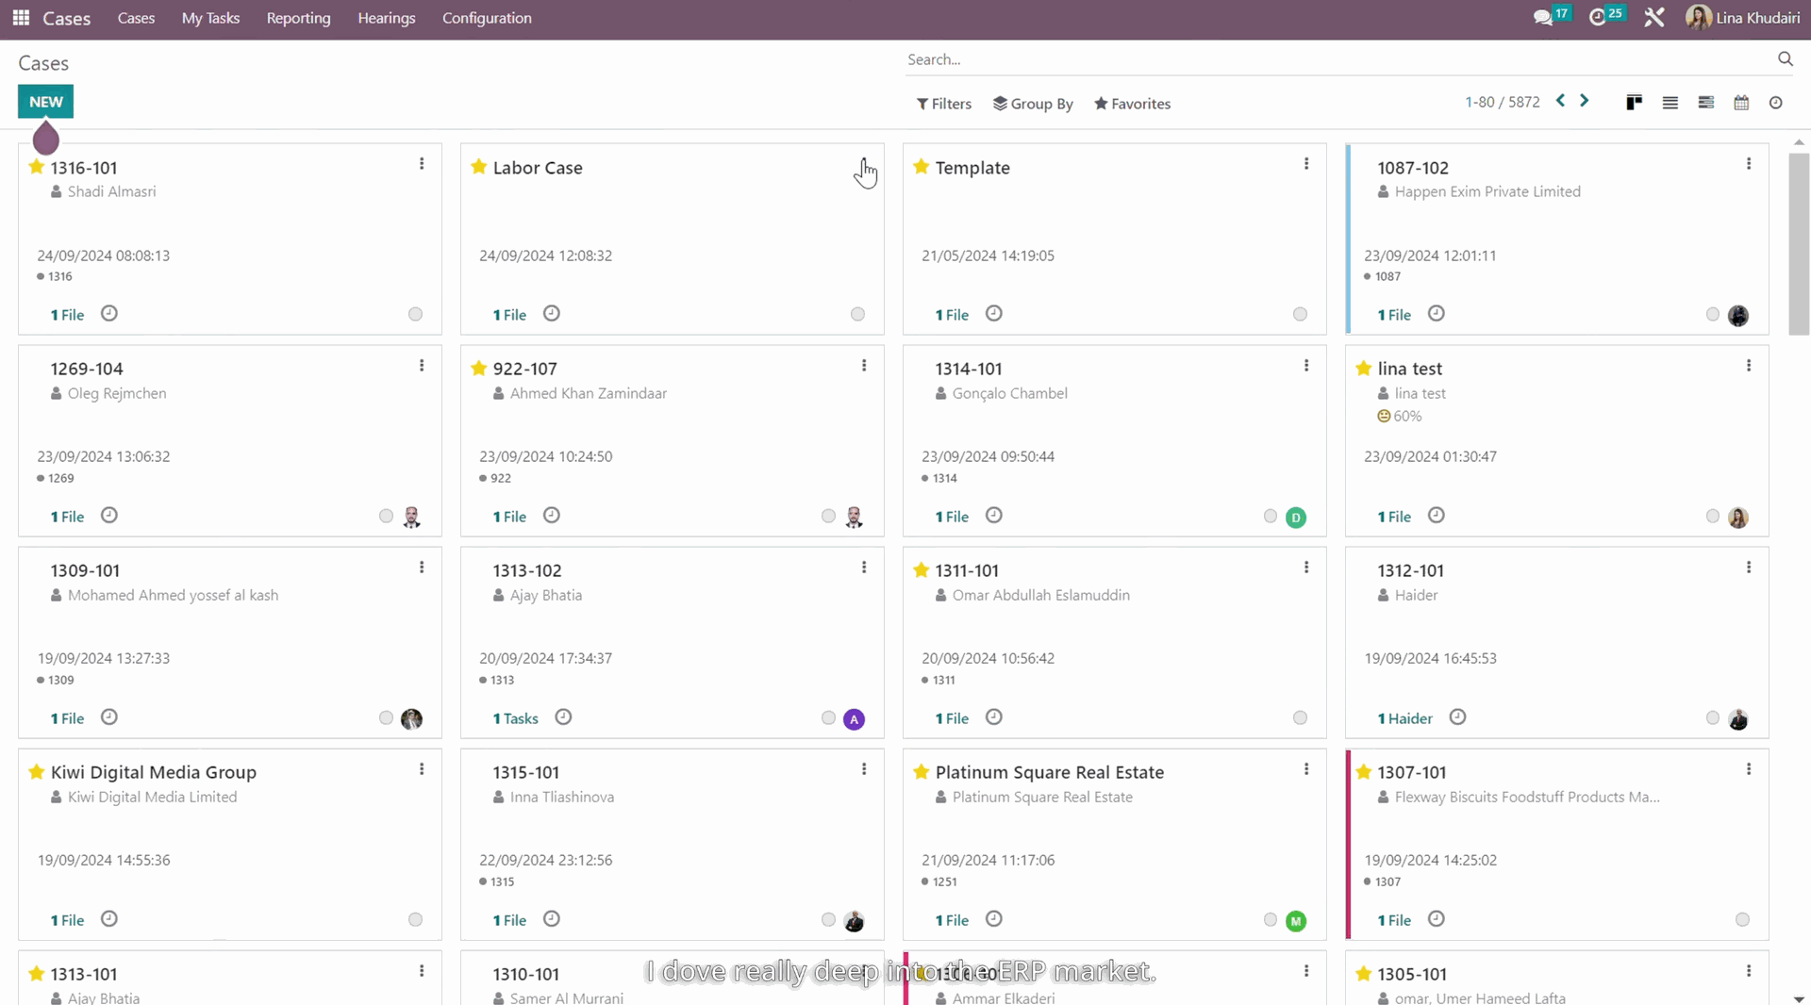The height and width of the screenshot is (1005, 1811).
Task: Click the search magnifier icon
Action: [1785, 59]
